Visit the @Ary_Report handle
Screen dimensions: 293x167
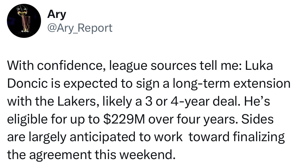(80, 28)
